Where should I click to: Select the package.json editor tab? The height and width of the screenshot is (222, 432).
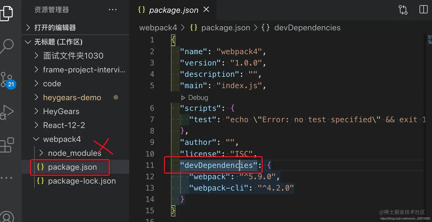point(173,10)
